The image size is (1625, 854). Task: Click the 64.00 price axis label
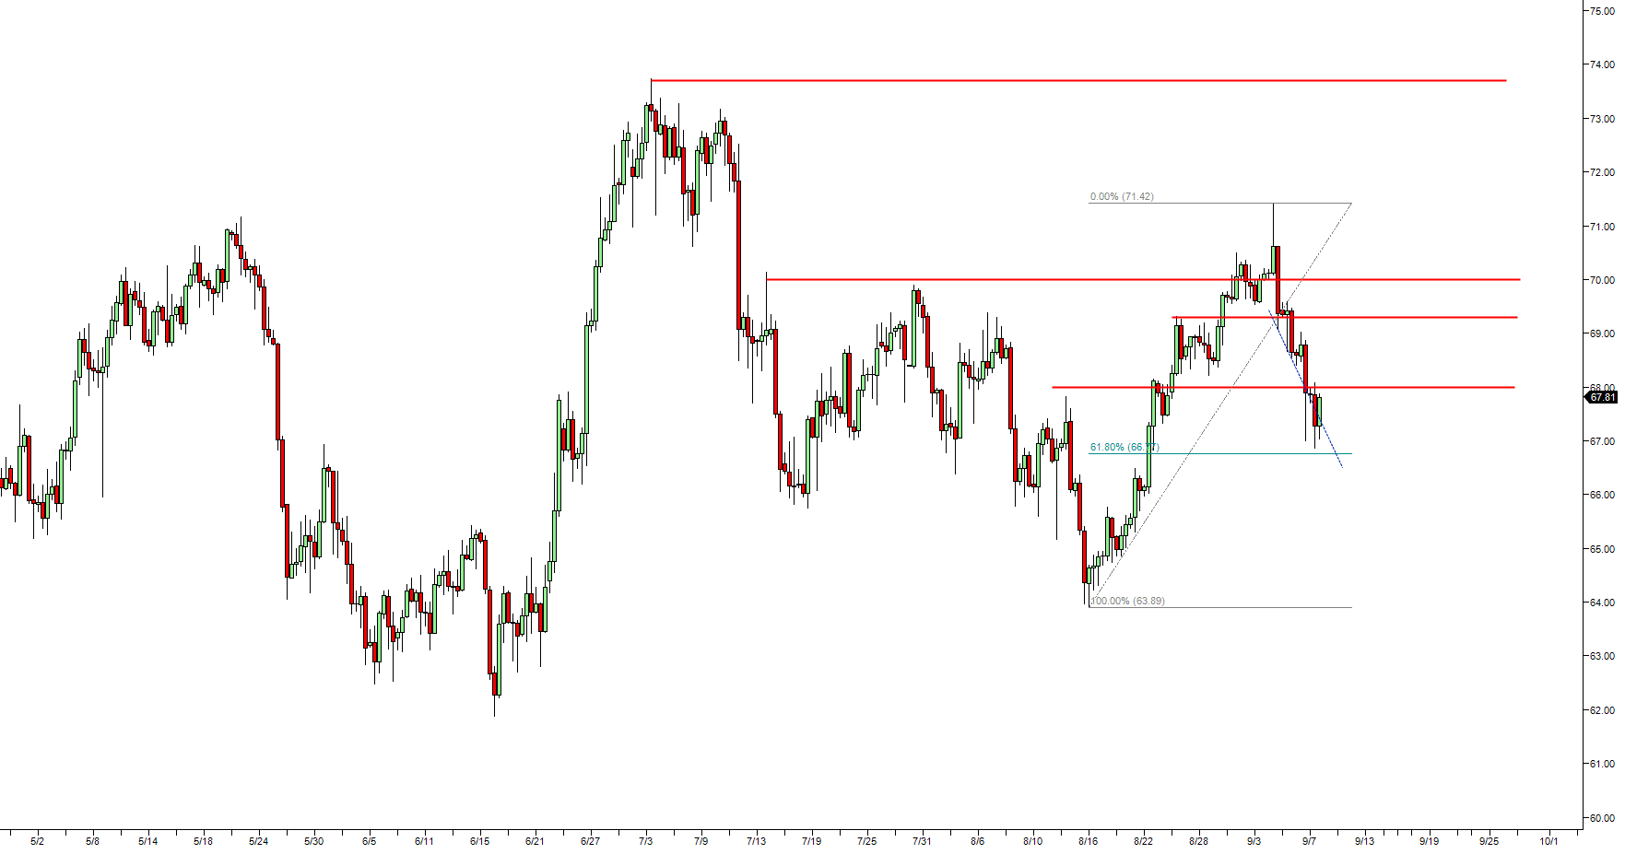1602,602
